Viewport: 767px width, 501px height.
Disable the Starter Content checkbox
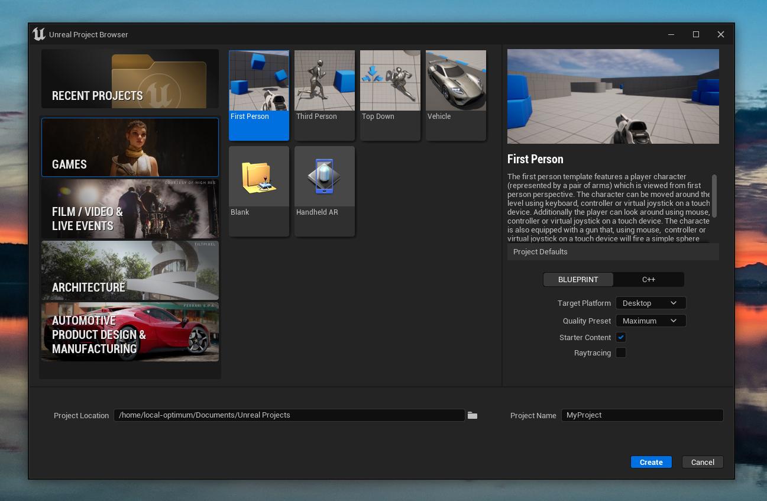click(621, 337)
